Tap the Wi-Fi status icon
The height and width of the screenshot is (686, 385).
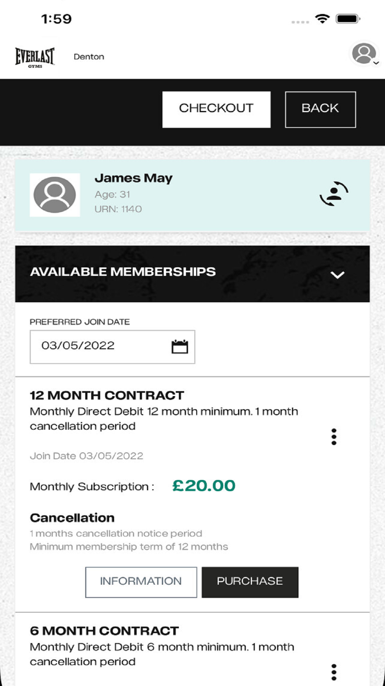pos(322,19)
